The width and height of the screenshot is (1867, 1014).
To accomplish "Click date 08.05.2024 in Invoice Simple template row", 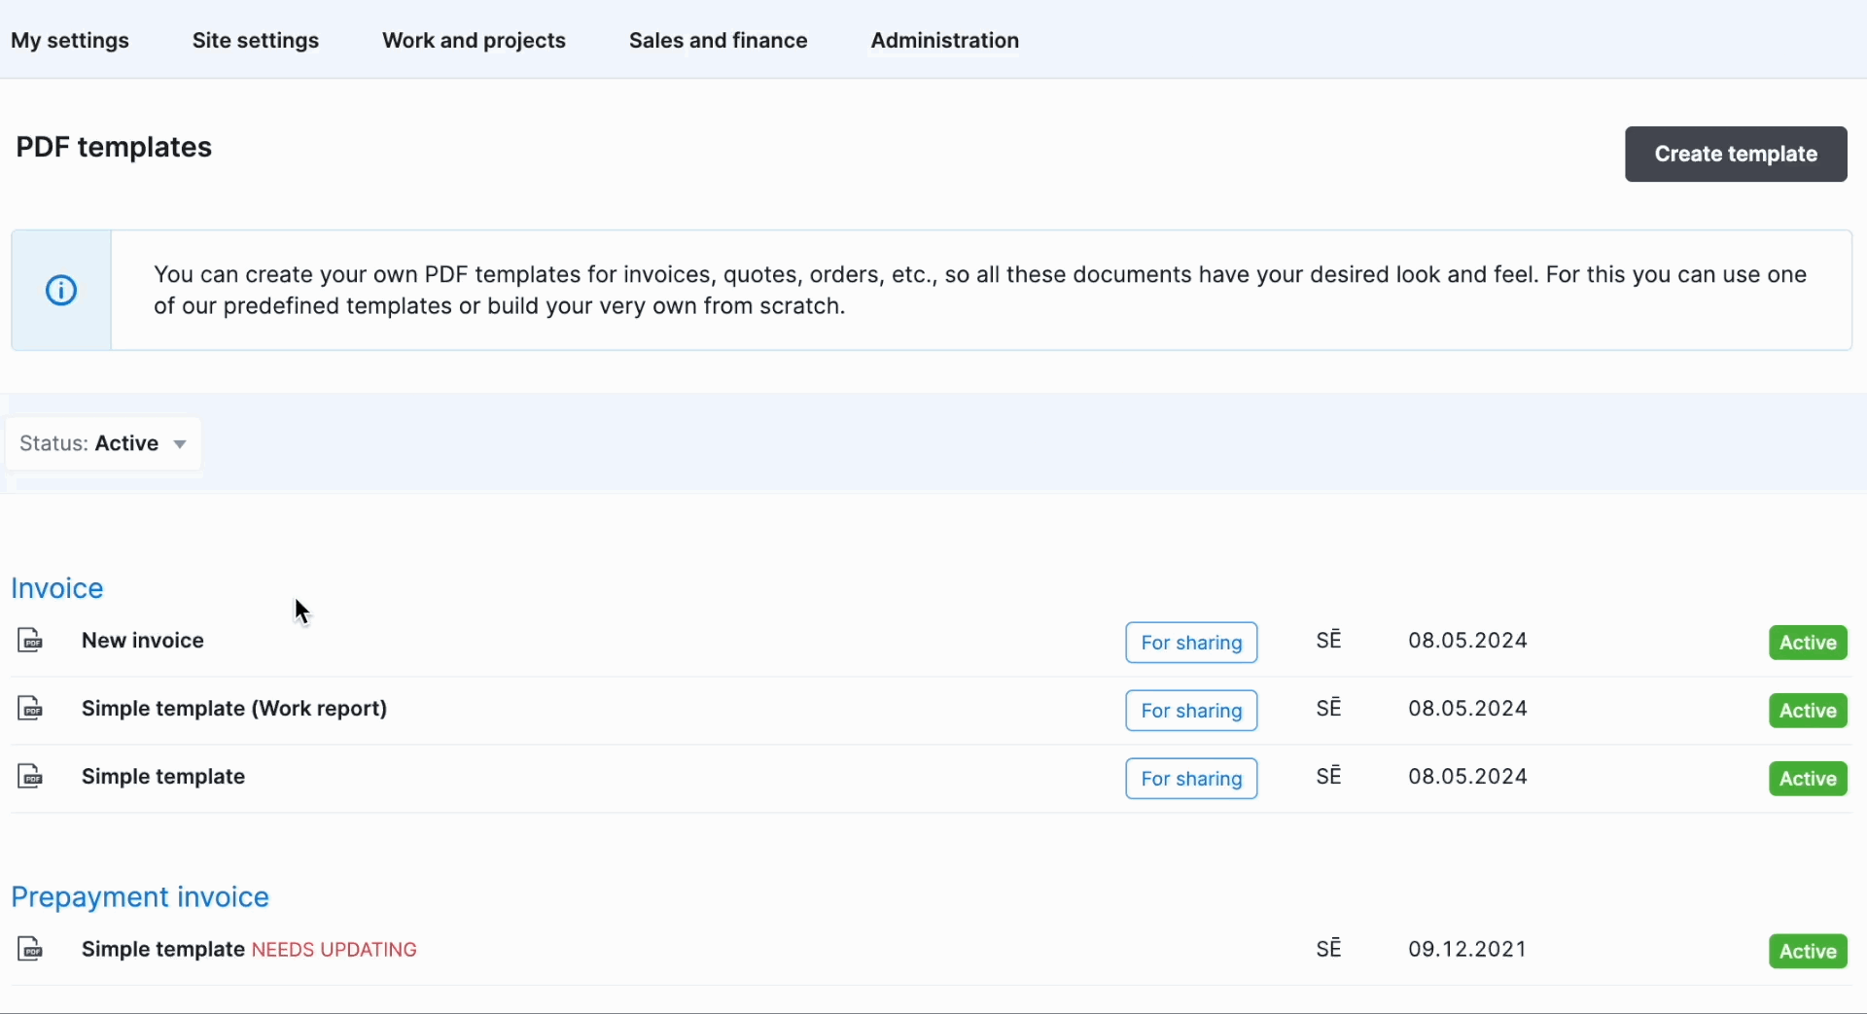I will 1468,777.
